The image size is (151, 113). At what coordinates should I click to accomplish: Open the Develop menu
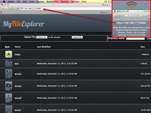[x=64, y=2]
